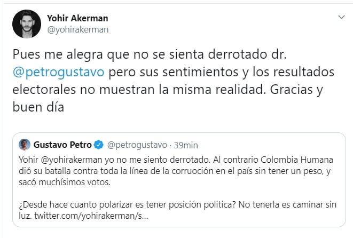This screenshot has height=238, width=353.
Task: Open Gustavo Petro's small avatar
Action: point(25,144)
